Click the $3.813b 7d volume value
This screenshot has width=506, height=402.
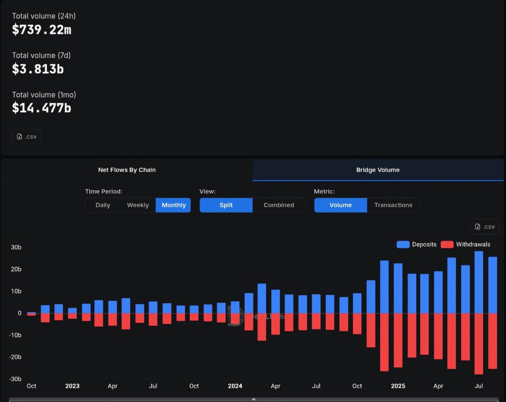point(38,69)
